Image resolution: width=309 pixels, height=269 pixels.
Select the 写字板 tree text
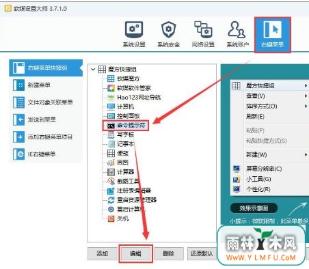click(x=125, y=134)
